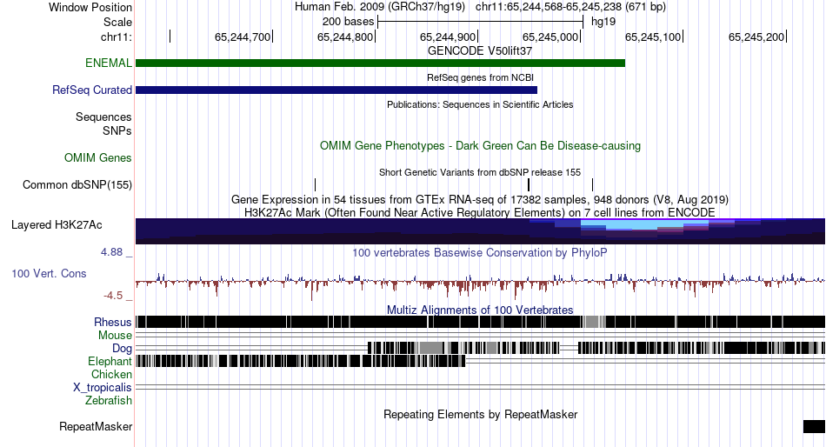Click the Common dbSNP(155) label

point(77,185)
